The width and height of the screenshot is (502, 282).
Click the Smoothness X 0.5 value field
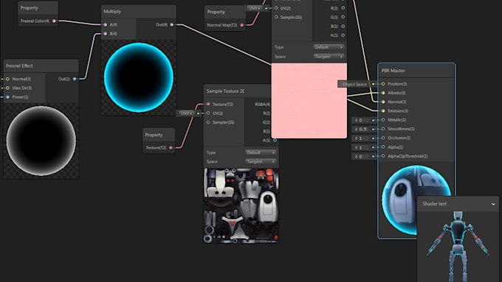[361, 129]
